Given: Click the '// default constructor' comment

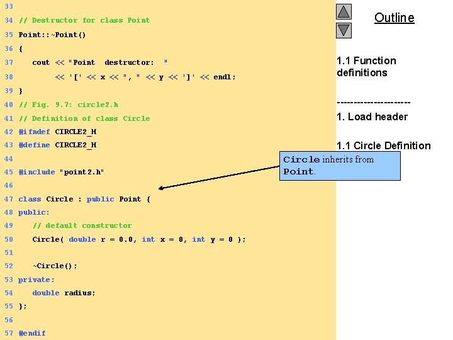Looking at the screenshot, I should click(x=82, y=225).
